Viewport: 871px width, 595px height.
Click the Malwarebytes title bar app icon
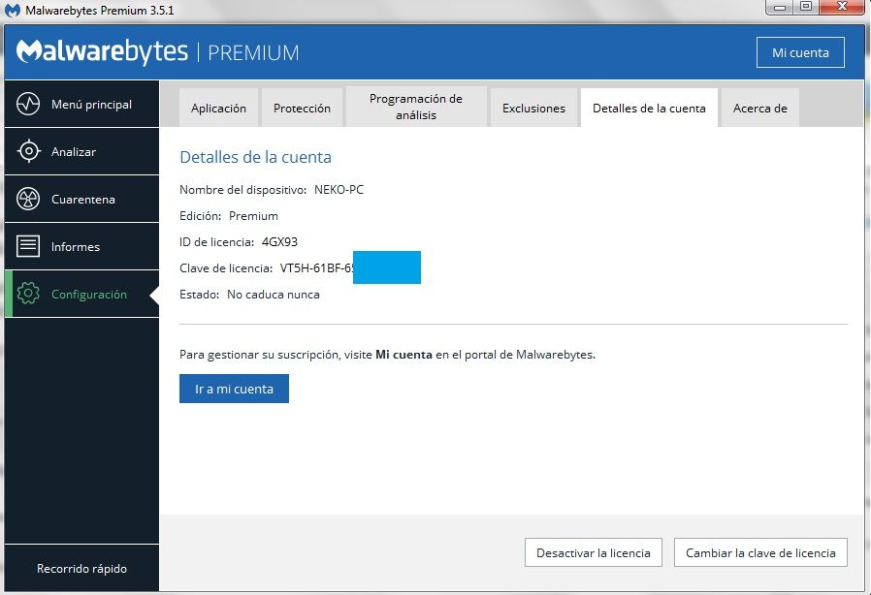13,11
